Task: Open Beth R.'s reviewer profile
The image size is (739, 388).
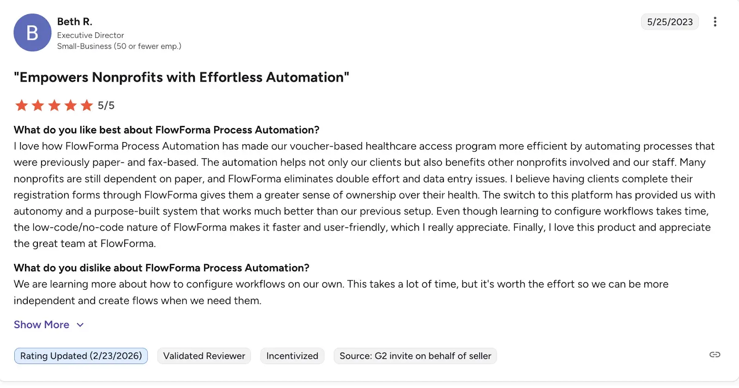Action: pos(74,21)
